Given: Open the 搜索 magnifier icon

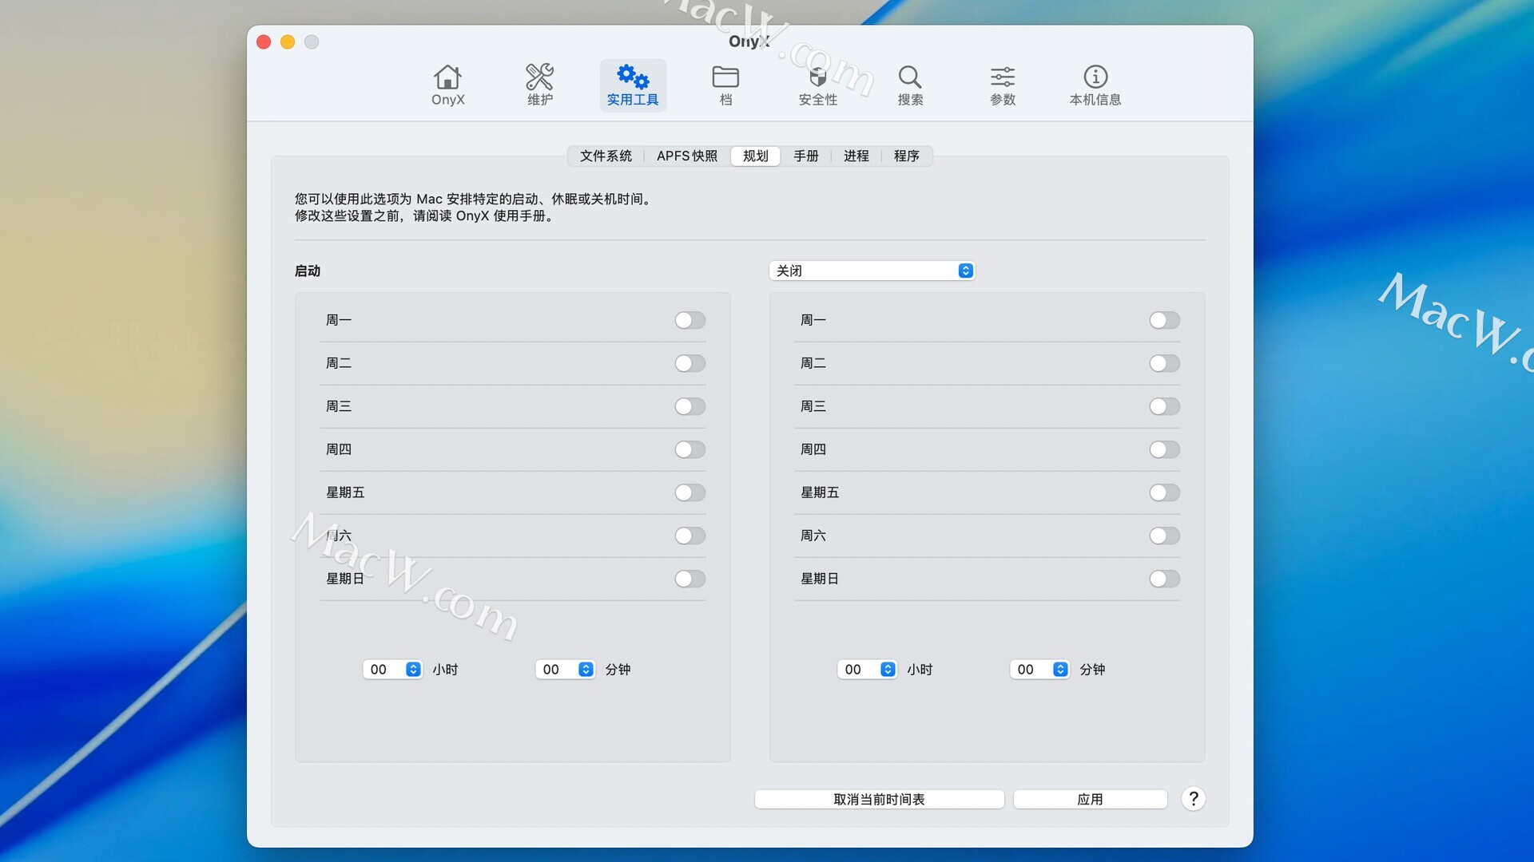Looking at the screenshot, I should (x=910, y=85).
